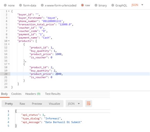Click the "Data Berhasil Di Submit" message
The height and width of the screenshot is (132, 150).
63,122
